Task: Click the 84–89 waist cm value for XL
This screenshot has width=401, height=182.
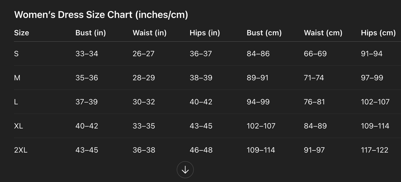Action: pyautogui.click(x=315, y=126)
